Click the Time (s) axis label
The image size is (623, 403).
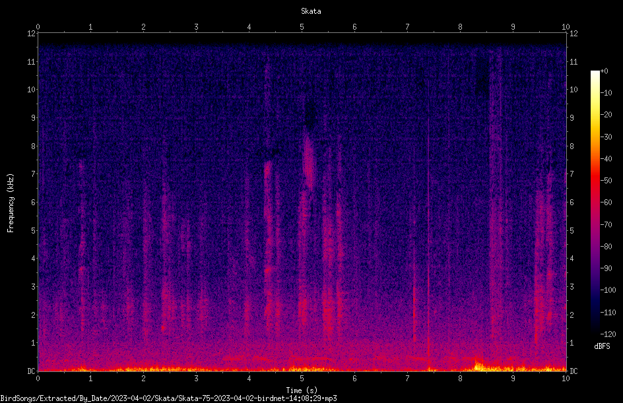coord(302,390)
